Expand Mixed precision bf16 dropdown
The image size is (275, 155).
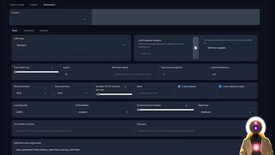coord(31,93)
